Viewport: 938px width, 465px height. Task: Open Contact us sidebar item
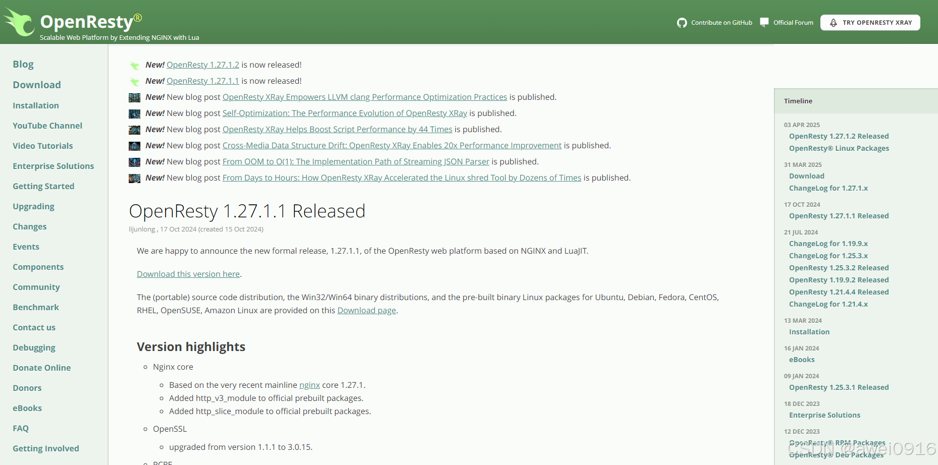pos(34,327)
